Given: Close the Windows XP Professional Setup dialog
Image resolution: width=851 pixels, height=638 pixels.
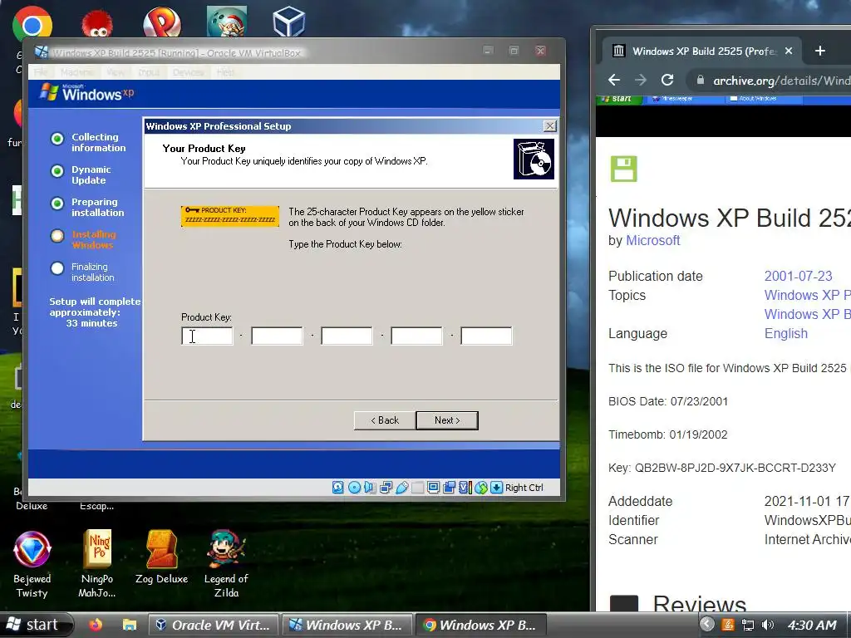Looking at the screenshot, I should tap(550, 126).
